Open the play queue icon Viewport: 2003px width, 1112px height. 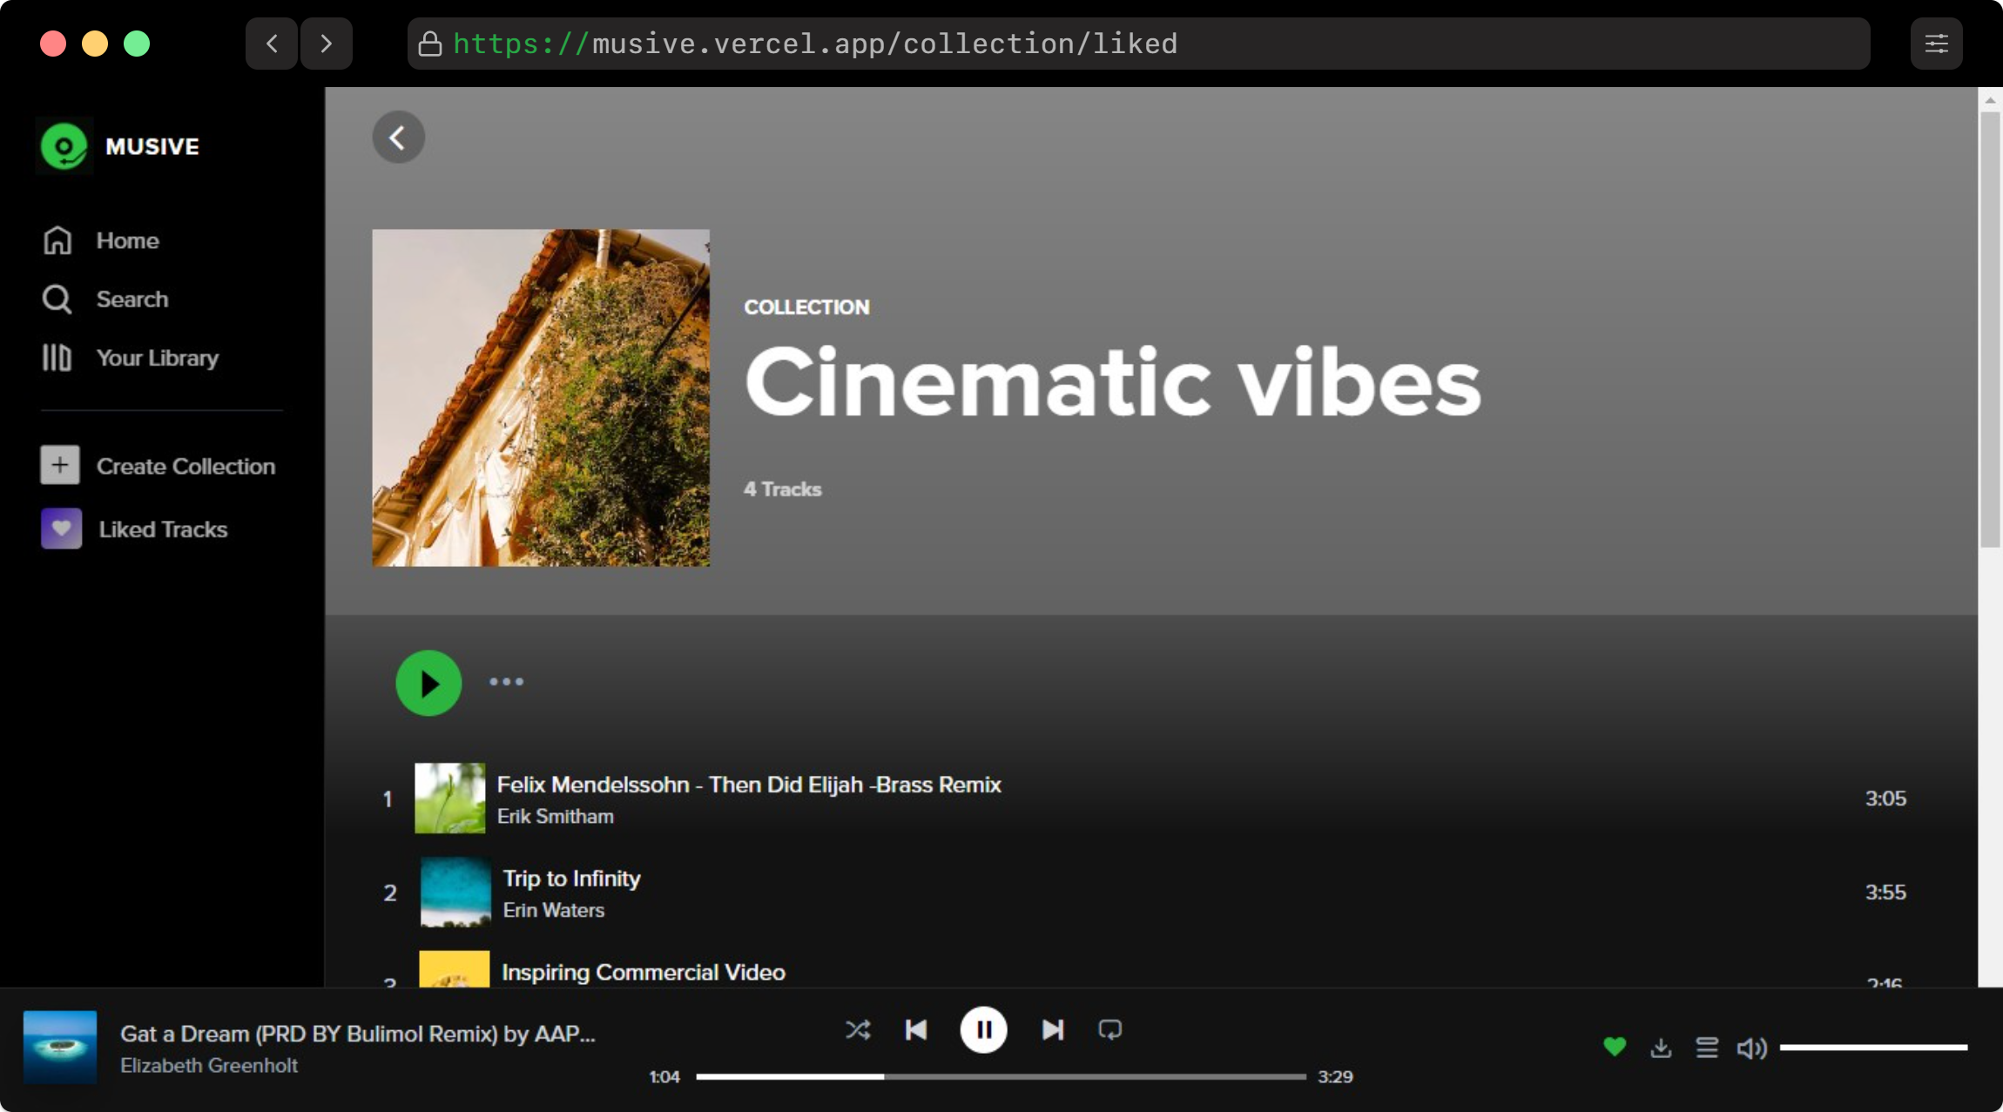click(1707, 1048)
